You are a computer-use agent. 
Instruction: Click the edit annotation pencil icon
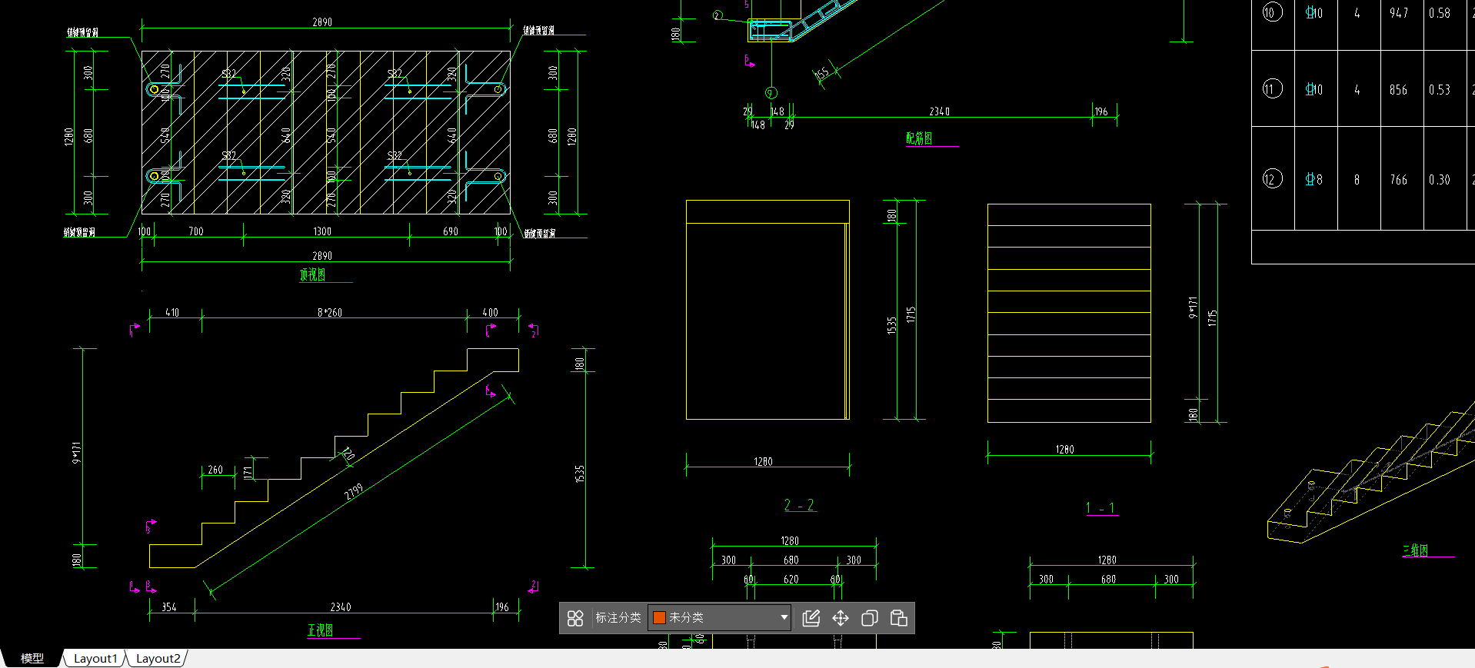(x=811, y=618)
